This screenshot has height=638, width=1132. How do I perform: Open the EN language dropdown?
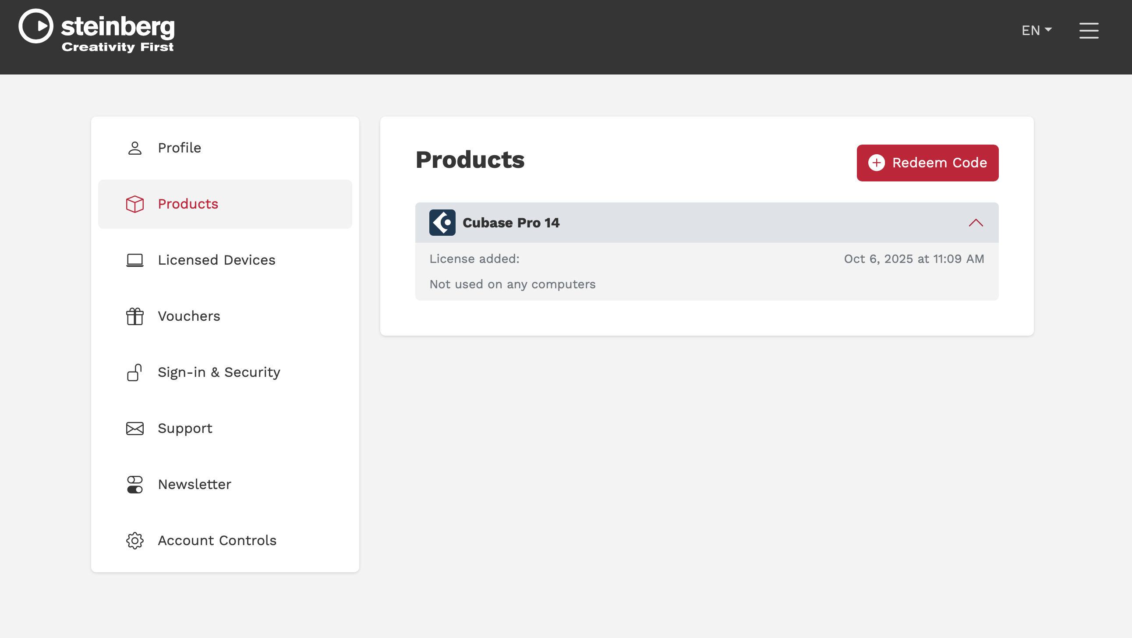[1036, 30]
